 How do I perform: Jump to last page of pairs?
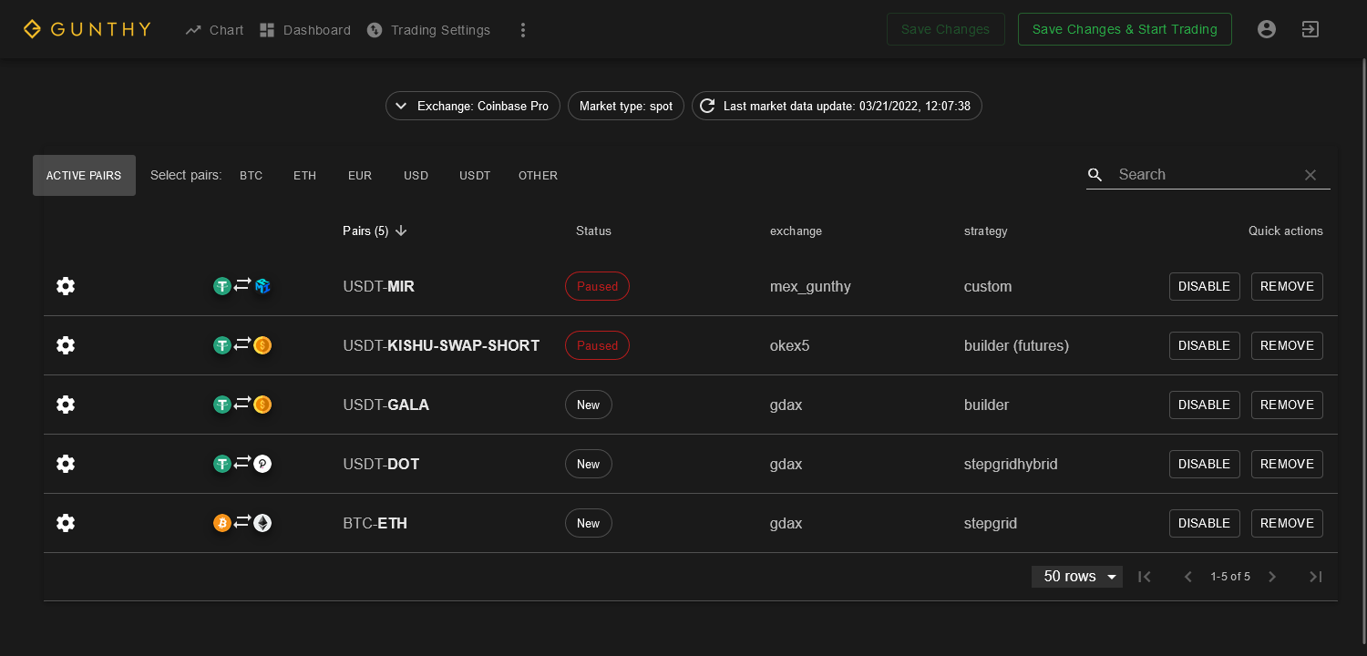(1315, 577)
